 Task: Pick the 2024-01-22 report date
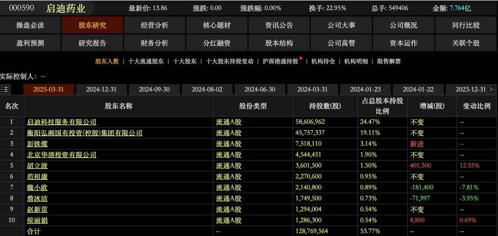pos(418,89)
